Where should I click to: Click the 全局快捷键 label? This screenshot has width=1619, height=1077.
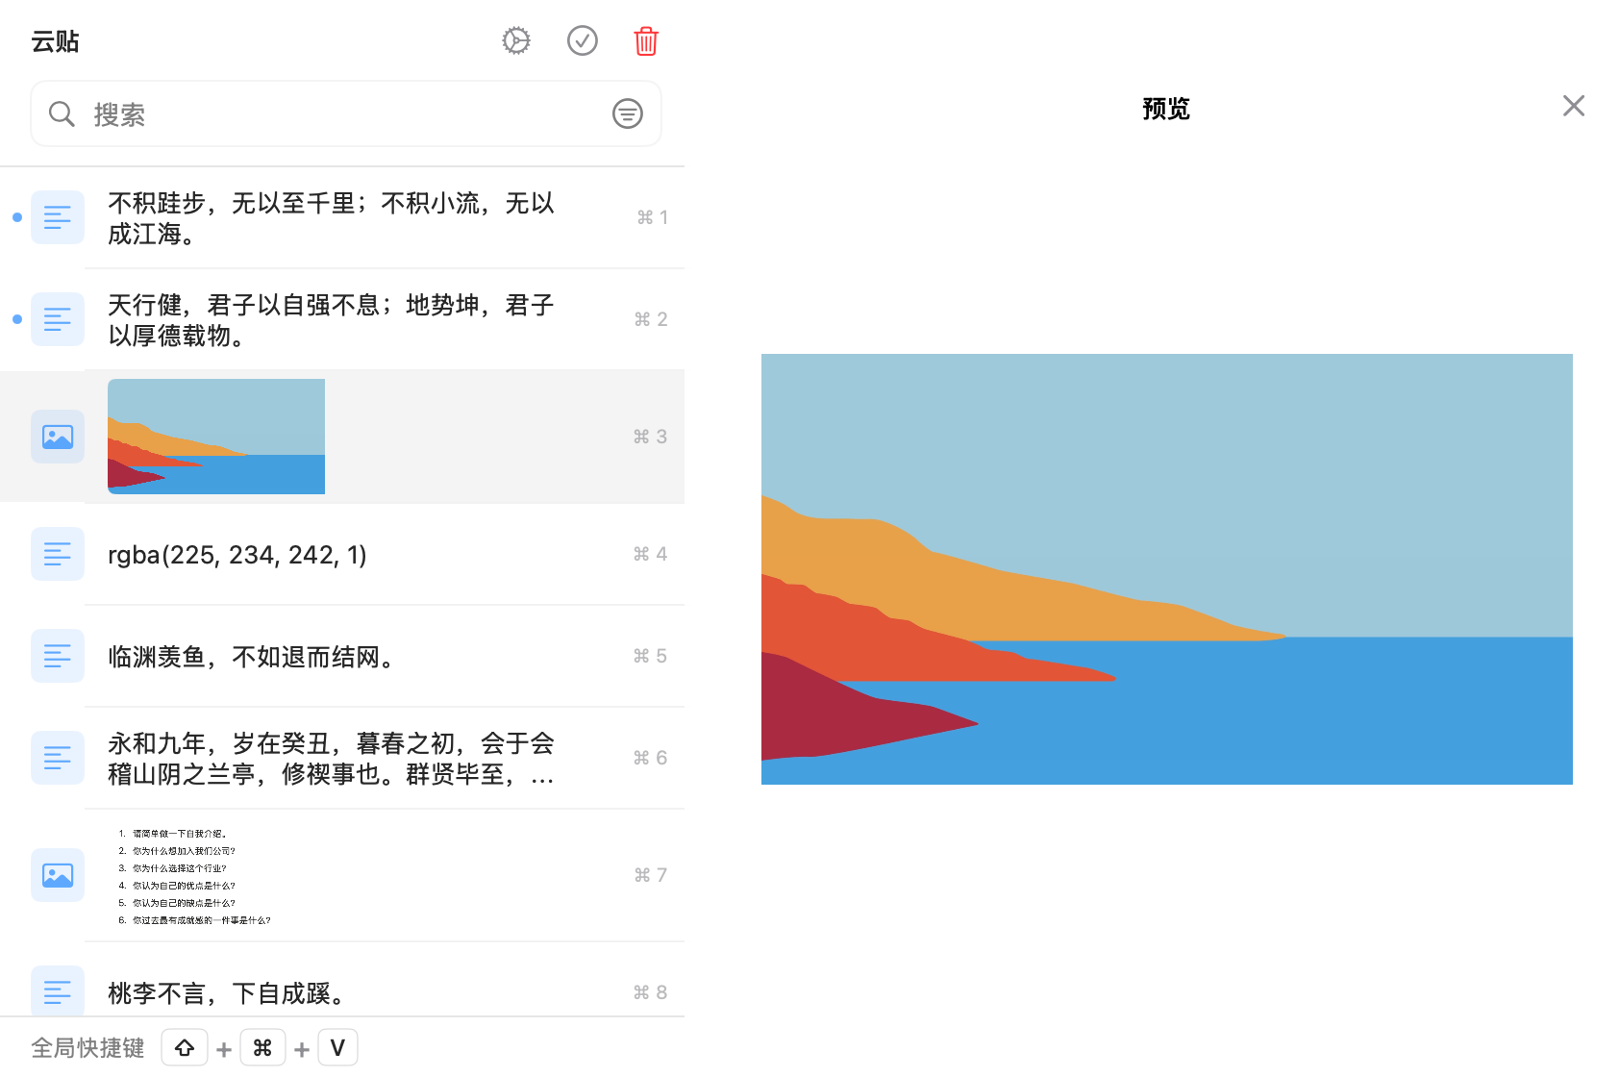[x=87, y=1047]
